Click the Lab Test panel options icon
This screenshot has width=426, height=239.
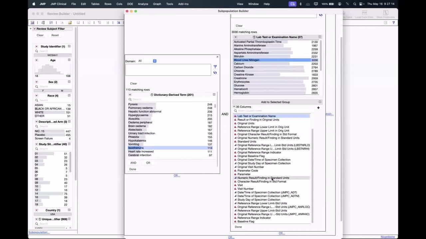(x=319, y=37)
